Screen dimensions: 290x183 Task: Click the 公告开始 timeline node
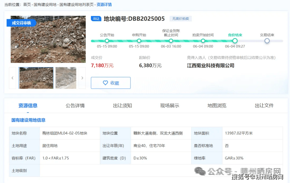(x=107, y=41)
